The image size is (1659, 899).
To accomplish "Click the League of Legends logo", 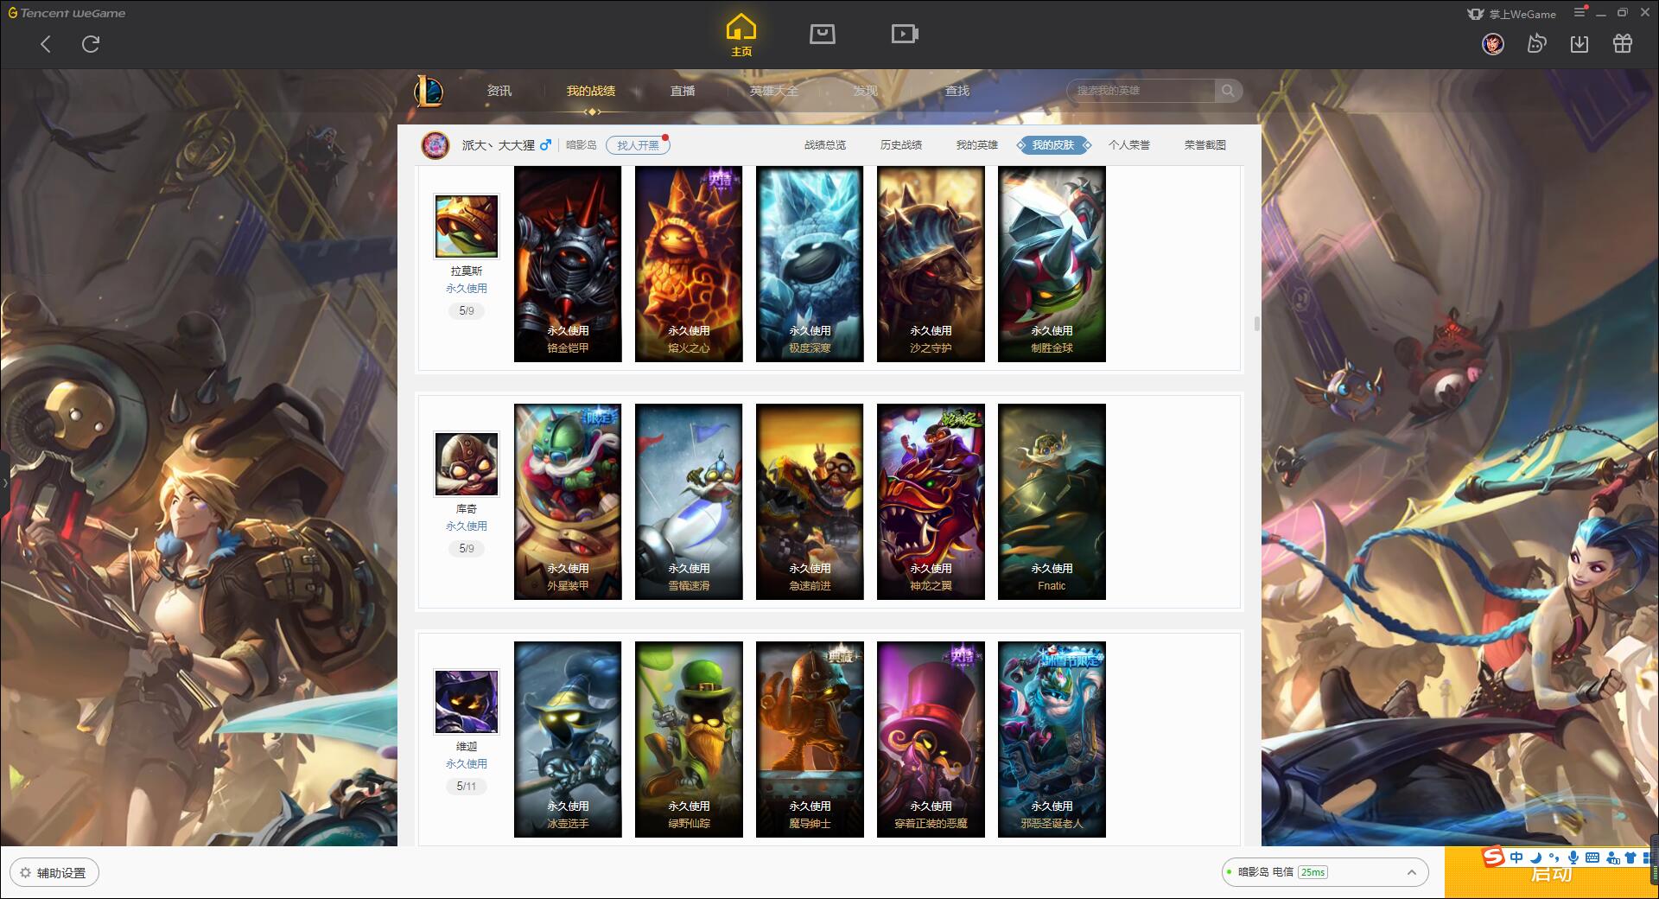I will (429, 91).
